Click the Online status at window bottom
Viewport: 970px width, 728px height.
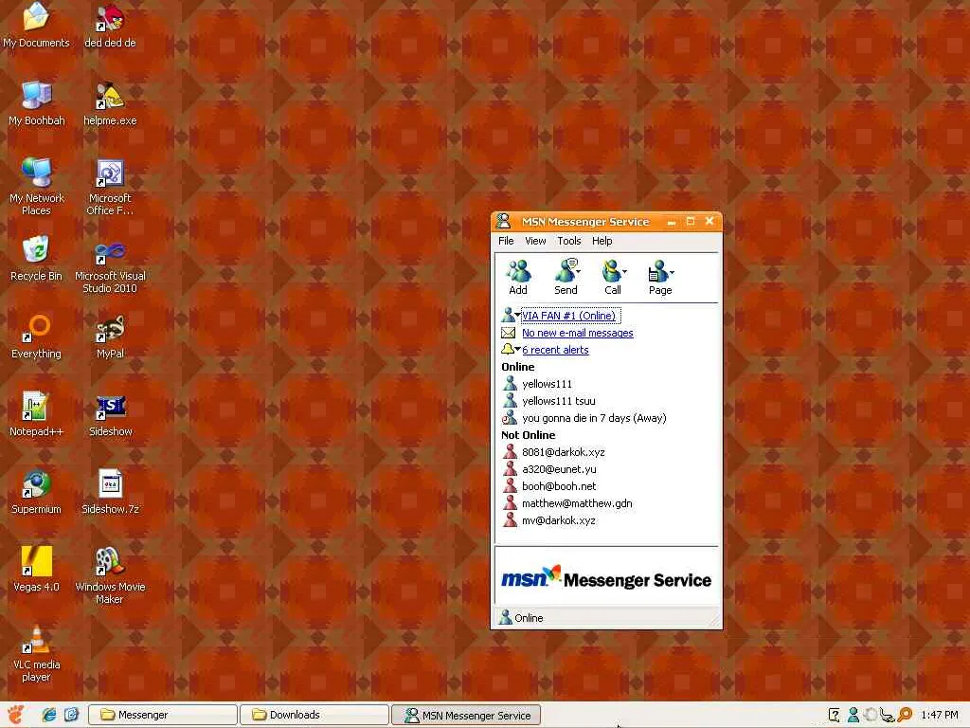(x=522, y=618)
